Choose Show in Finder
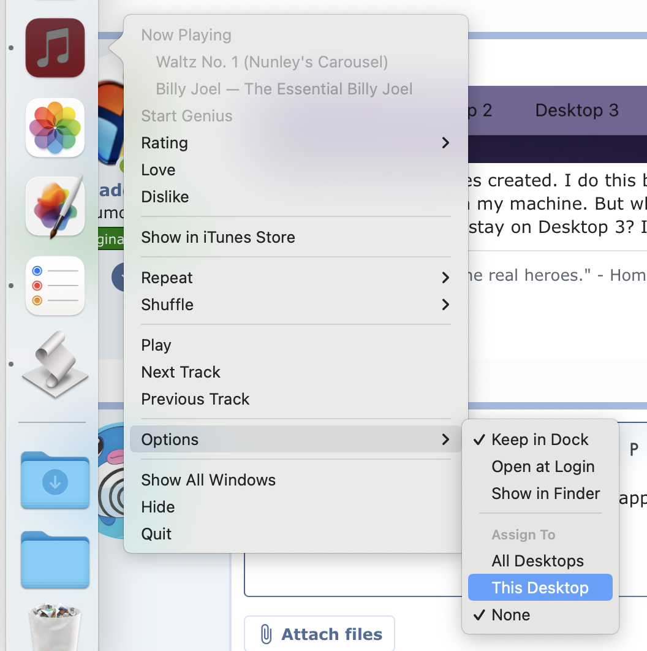 coord(540,493)
